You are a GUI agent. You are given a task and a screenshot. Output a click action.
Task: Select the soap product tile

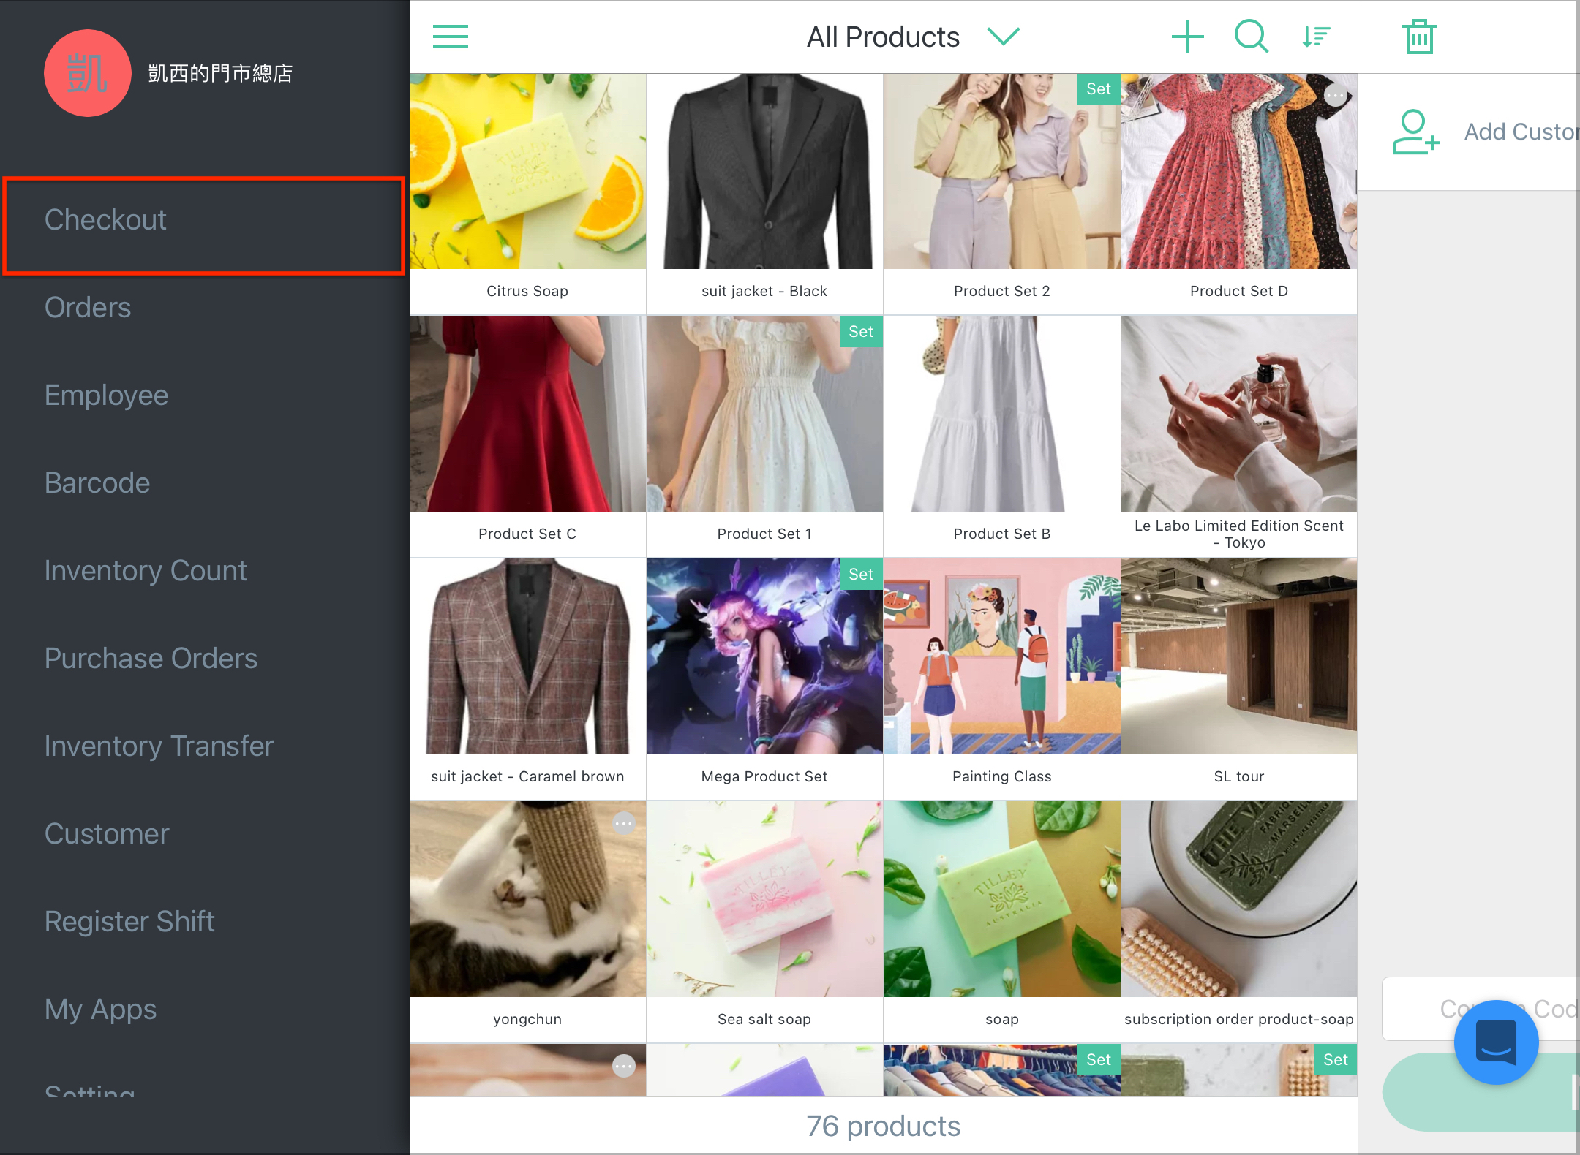[1002, 922]
